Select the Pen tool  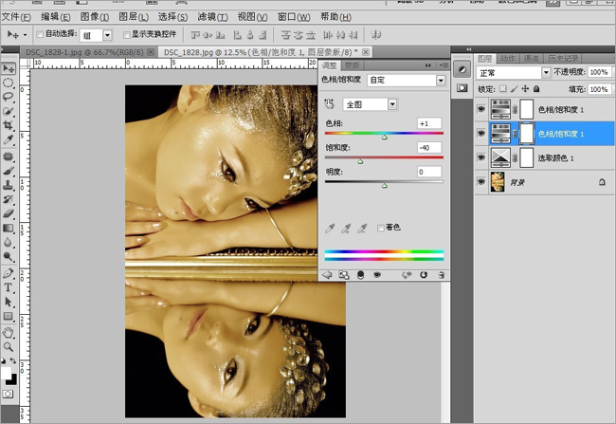(x=9, y=273)
